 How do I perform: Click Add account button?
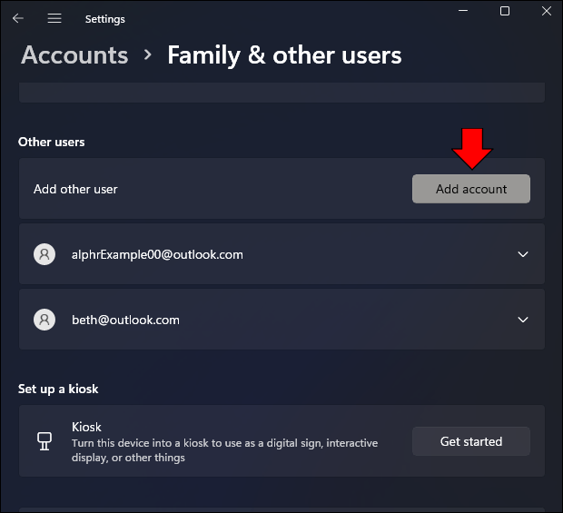[471, 189]
